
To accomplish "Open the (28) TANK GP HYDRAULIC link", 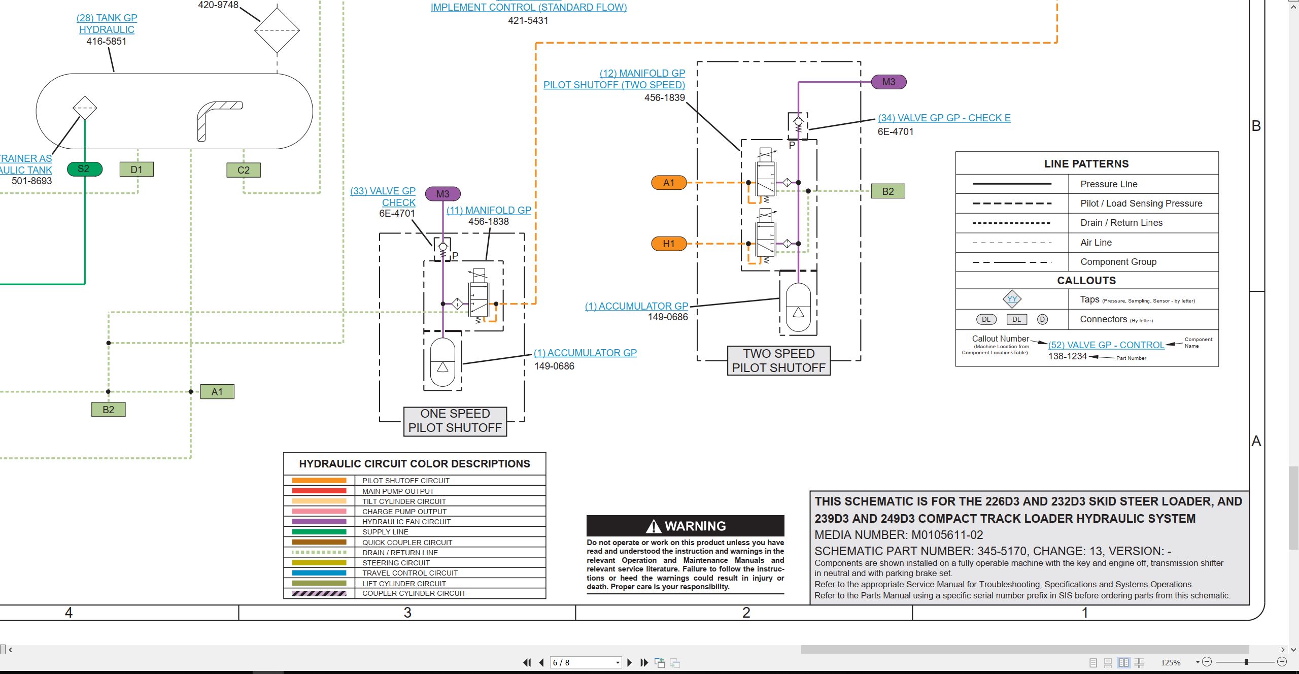I will click(x=107, y=24).
